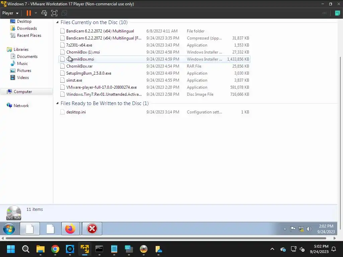Image resolution: width=343 pixels, height=257 pixels.
Task: Click the file icon next to 7z2301-x64.exe
Action: pyautogui.click(x=62, y=45)
